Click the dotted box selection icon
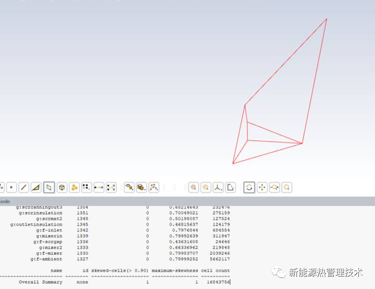Screen dimensions: 375x289 click(111, 188)
